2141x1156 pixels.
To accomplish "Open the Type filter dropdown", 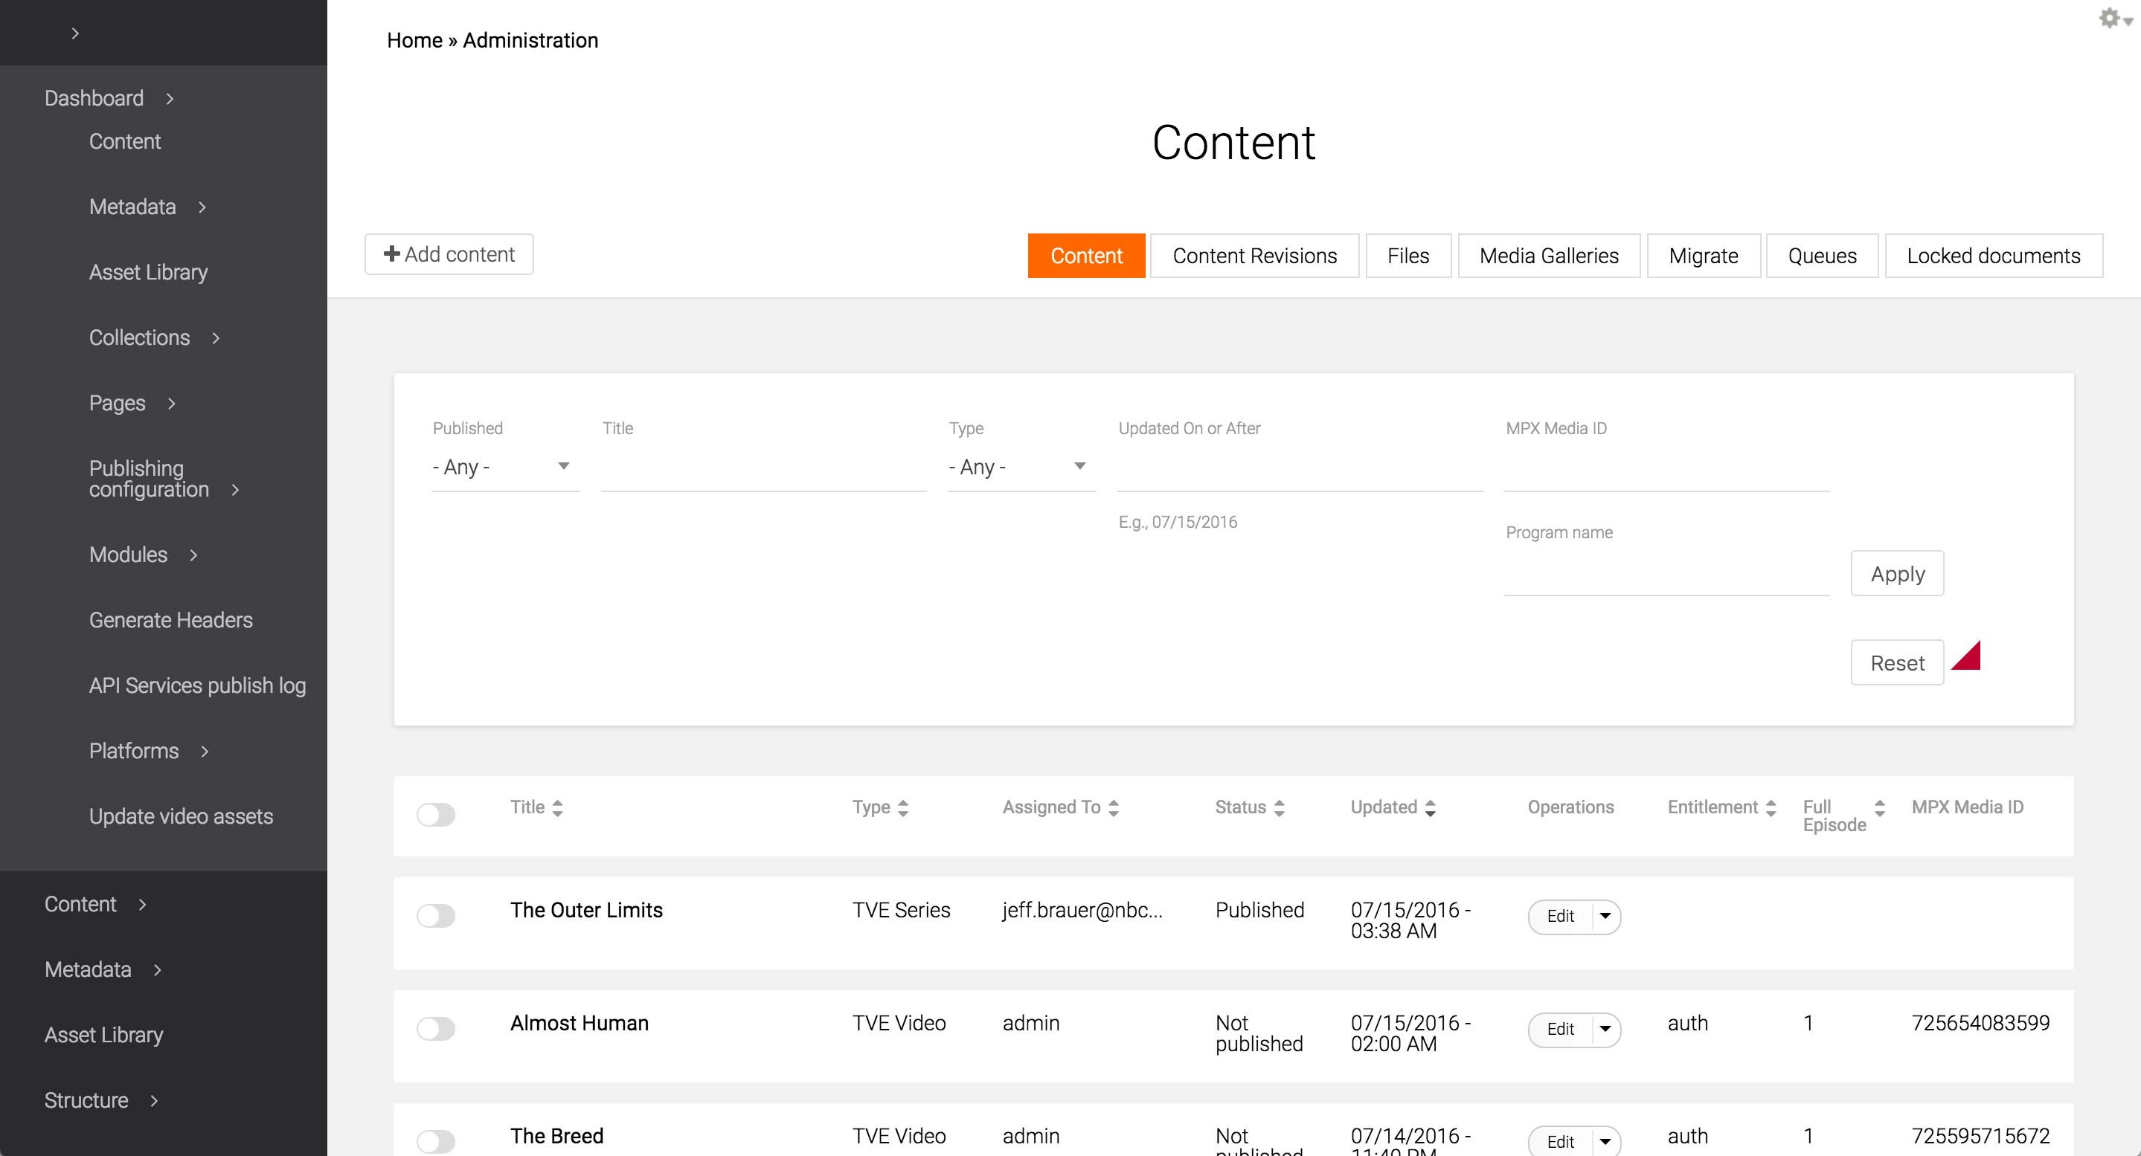I will click(x=1021, y=467).
